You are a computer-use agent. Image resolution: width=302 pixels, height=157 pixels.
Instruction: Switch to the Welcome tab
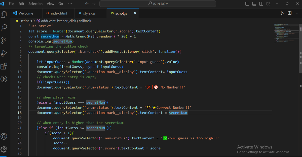click(x=26, y=13)
